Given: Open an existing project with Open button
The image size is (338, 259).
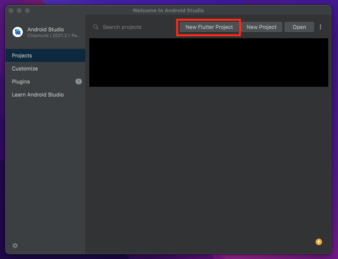Looking at the screenshot, I should (x=299, y=27).
